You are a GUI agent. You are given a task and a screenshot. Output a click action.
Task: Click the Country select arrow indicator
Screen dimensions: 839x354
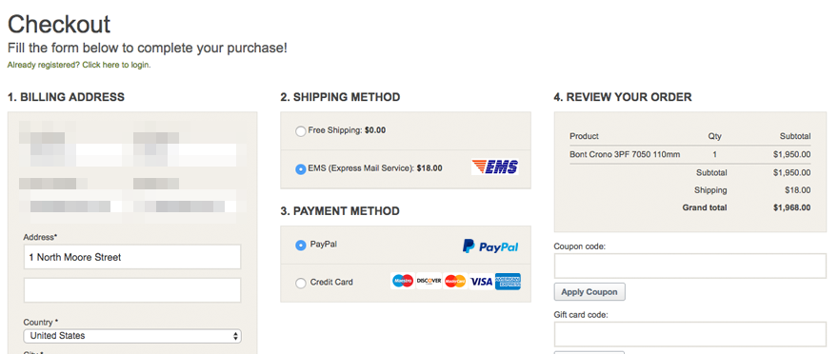click(235, 336)
